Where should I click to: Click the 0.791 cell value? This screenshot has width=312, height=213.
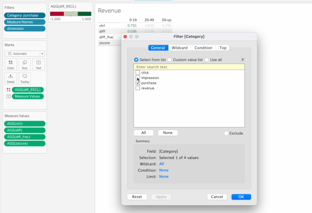click(x=132, y=26)
